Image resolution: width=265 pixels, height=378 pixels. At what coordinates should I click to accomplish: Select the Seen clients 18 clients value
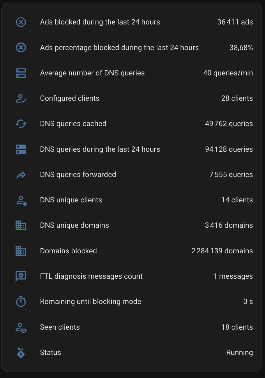(x=237, y=327)
